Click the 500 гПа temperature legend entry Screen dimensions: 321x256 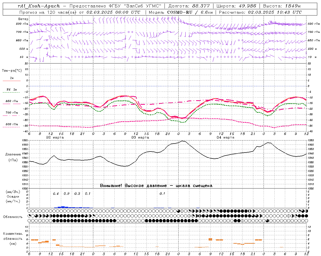click(x=12, y=125)
